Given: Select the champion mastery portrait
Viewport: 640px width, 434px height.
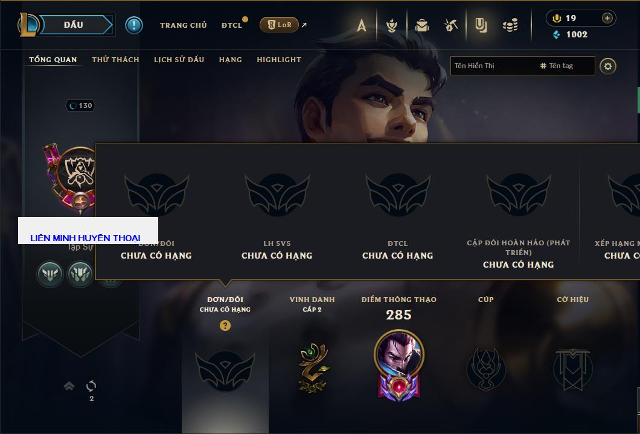Looking at the screenshot, I should point(398,365).
